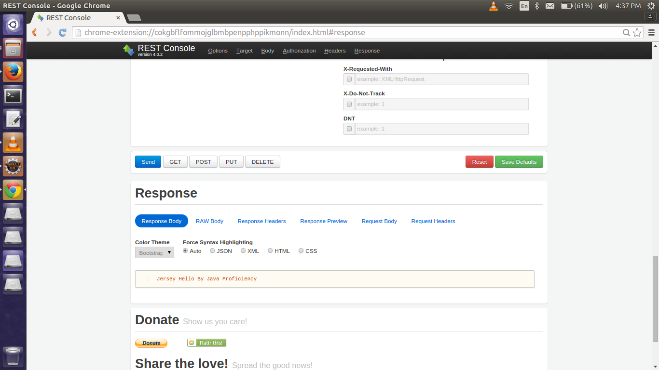Open the En keyboard layout menu
659x370 pixels.
point(524,7)
